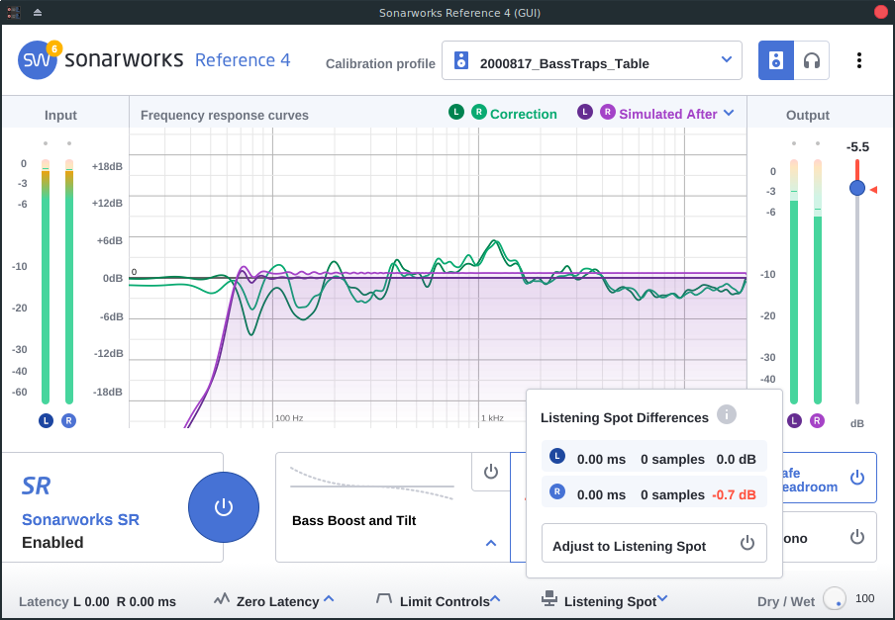895x620 pixels.
Task: Click the Sonarworks SR label
Action: pyautogui.click(x=80, y=520)
